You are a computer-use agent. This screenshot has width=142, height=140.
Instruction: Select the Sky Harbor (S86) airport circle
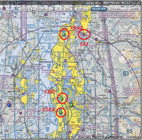tap(119, 39)
